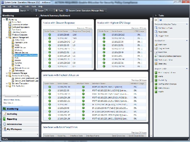Open the View menu
The image size is (190, 142).
coord(15,7)
